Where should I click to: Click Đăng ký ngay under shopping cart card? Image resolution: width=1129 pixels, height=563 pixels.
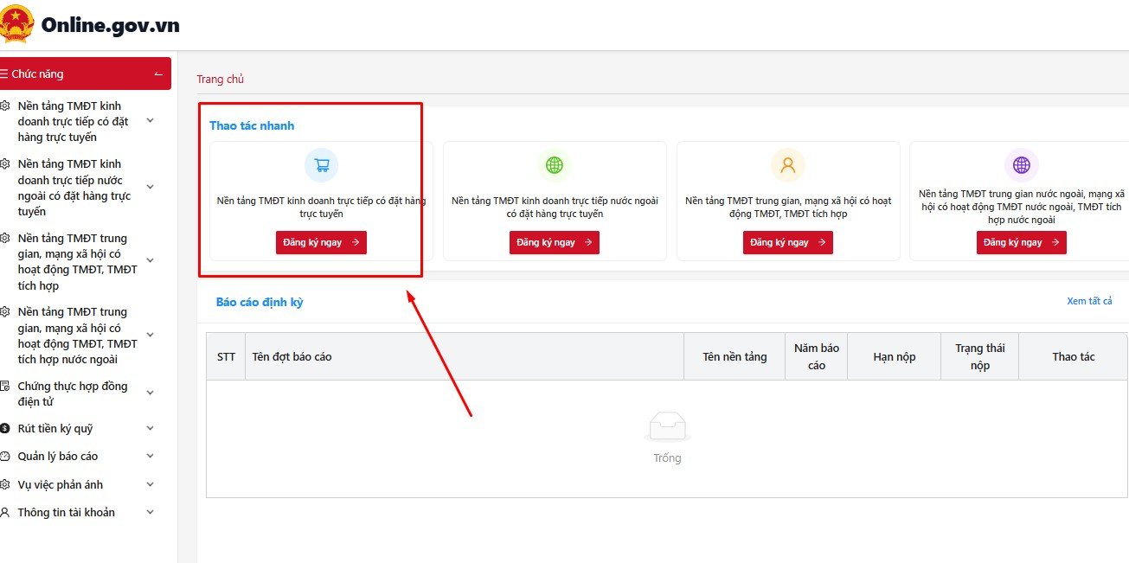pos(321,242)
